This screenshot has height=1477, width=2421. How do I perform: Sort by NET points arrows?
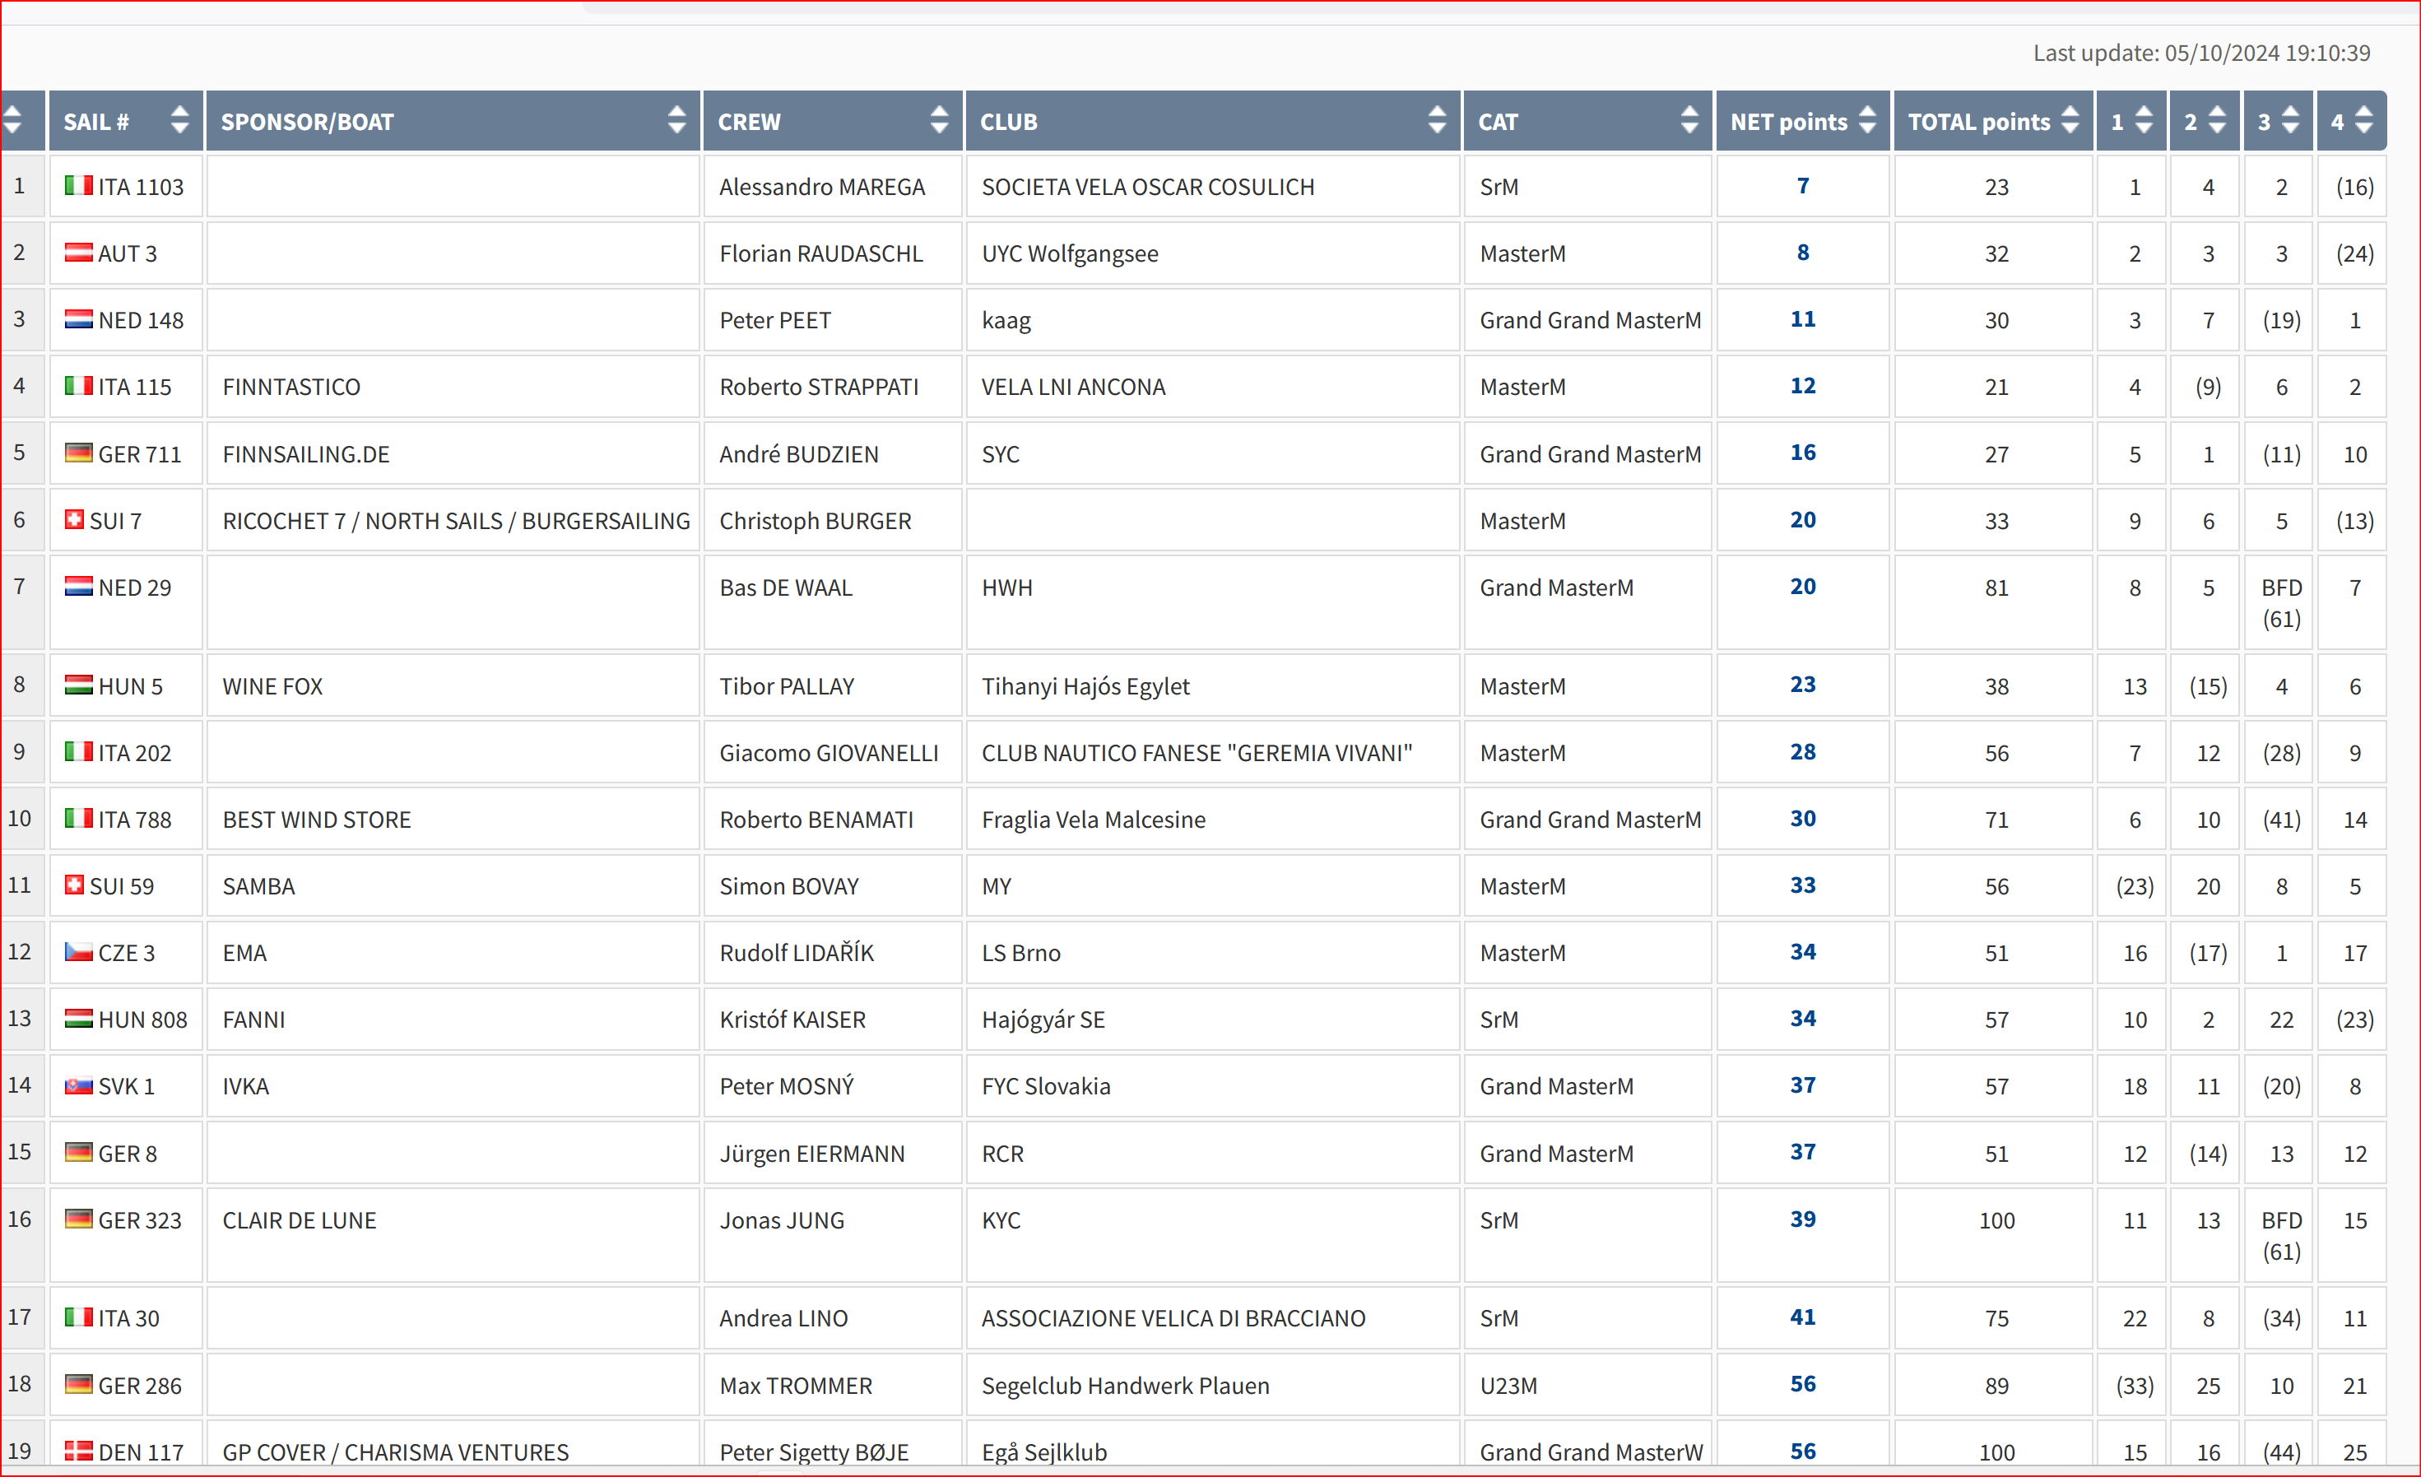[1867, 120]
